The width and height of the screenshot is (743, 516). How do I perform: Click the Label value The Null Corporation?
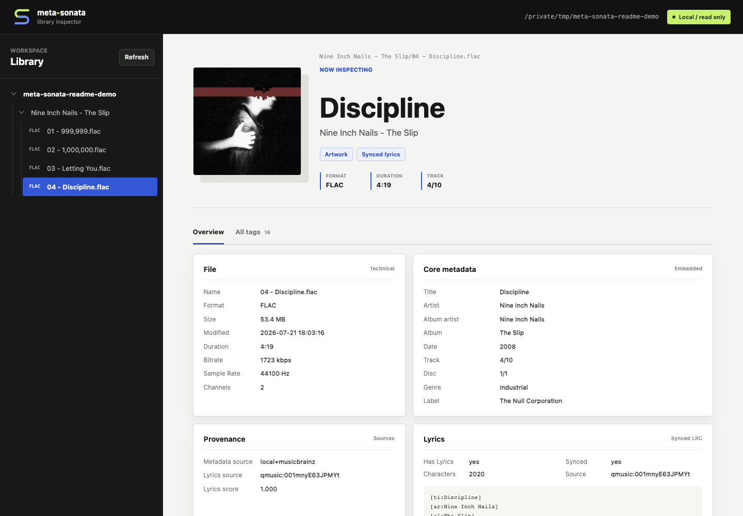531,401
